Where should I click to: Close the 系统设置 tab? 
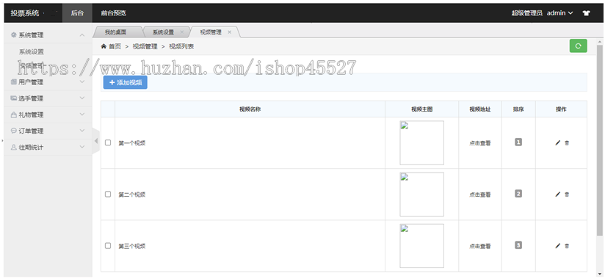pyautogui.click(x=182, y=32)
